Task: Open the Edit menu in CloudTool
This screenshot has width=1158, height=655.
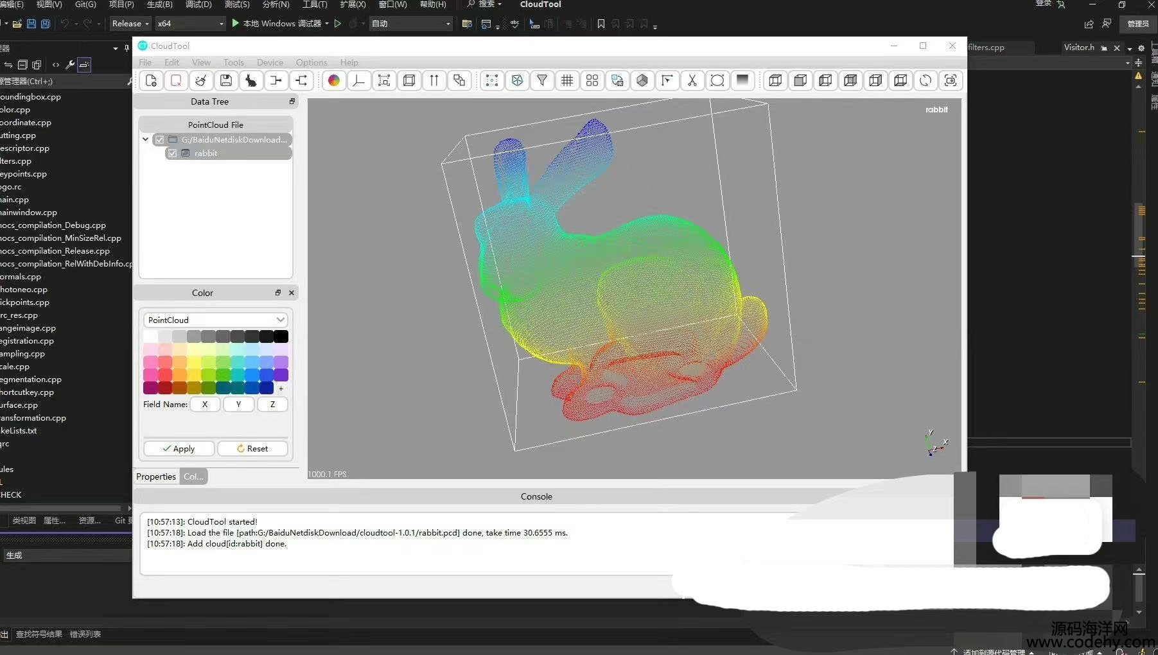Action: (171, 62)
